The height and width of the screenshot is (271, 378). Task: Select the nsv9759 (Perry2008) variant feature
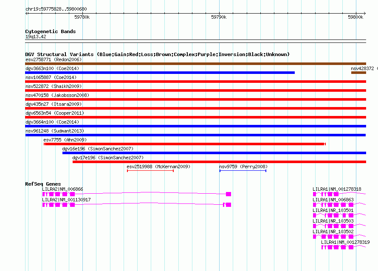click(243, 171)
